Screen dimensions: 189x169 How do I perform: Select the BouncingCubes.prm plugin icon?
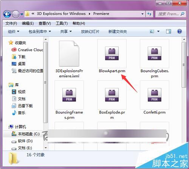tap(155, 53)
